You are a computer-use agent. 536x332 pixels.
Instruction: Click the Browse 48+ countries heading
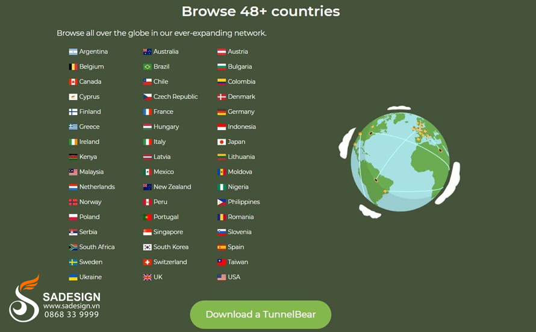click(x=261, y=11)
